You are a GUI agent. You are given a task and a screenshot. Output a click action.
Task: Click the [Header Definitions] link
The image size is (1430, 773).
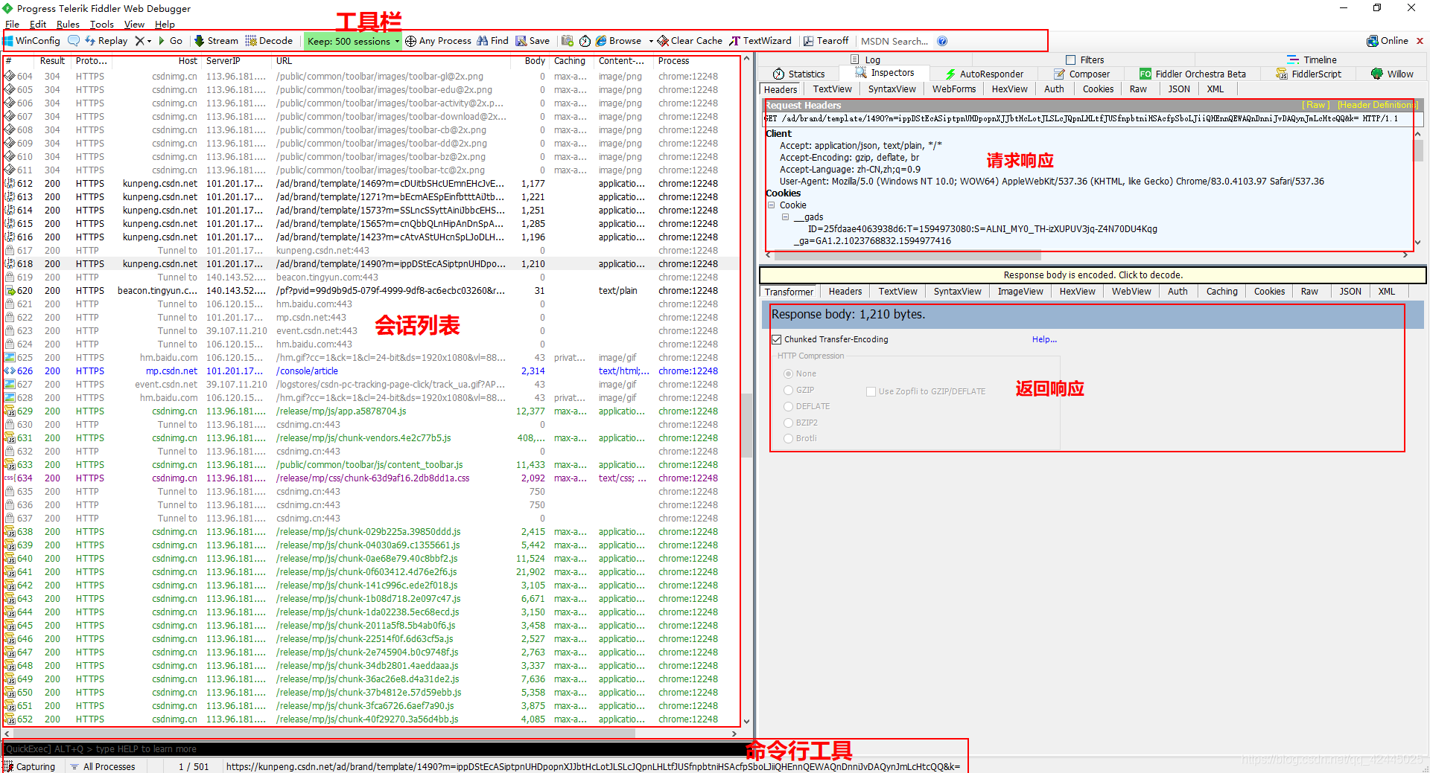click(1376, 105)
